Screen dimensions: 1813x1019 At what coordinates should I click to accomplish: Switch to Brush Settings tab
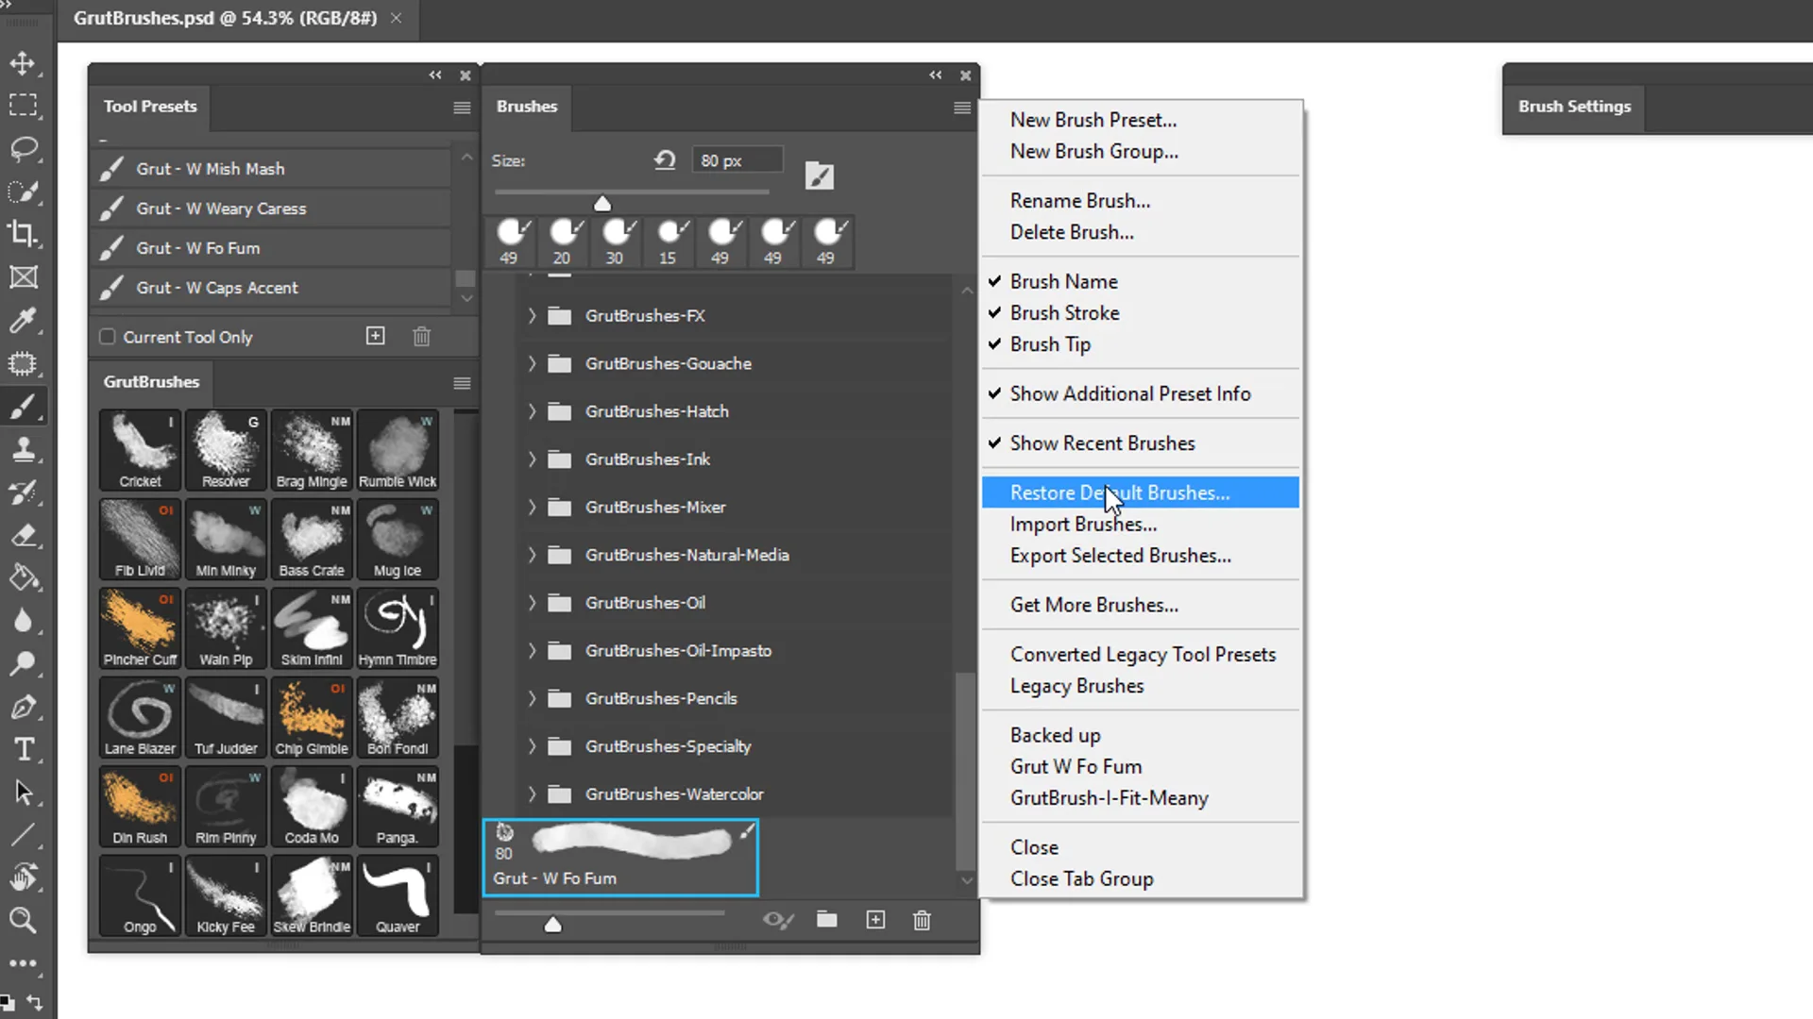pos(1574,107)
